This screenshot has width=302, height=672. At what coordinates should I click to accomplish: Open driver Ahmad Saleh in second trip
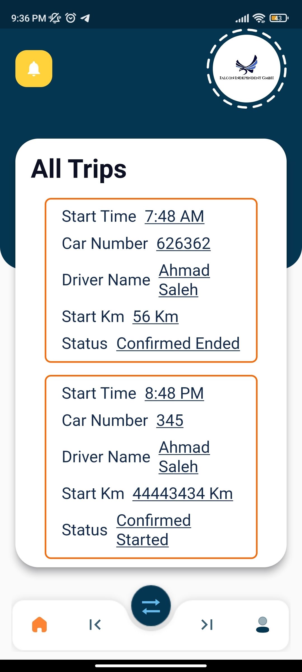(184, 457)
